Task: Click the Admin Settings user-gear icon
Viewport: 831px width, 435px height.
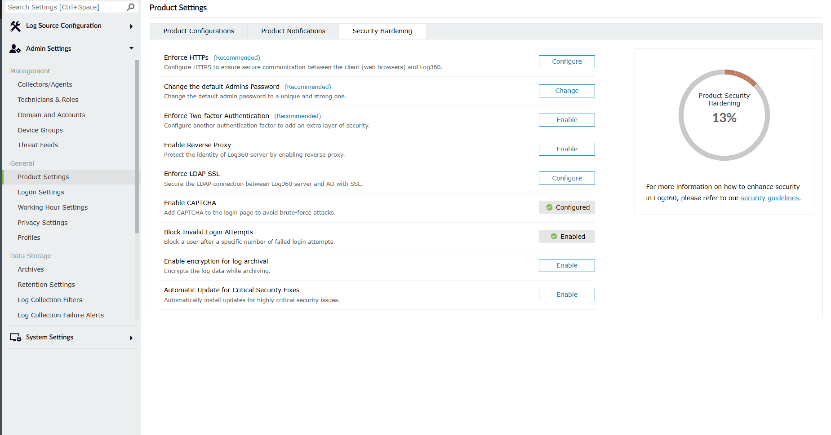Action: pos(15,48)
